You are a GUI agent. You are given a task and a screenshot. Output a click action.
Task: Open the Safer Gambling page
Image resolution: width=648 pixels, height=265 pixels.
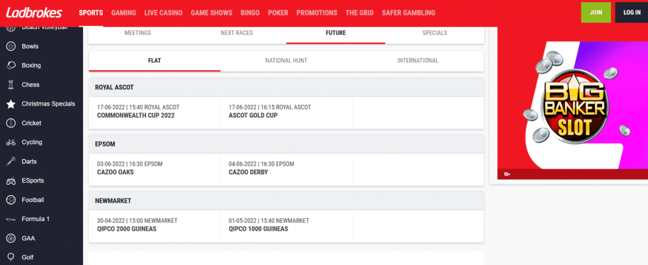409,13
